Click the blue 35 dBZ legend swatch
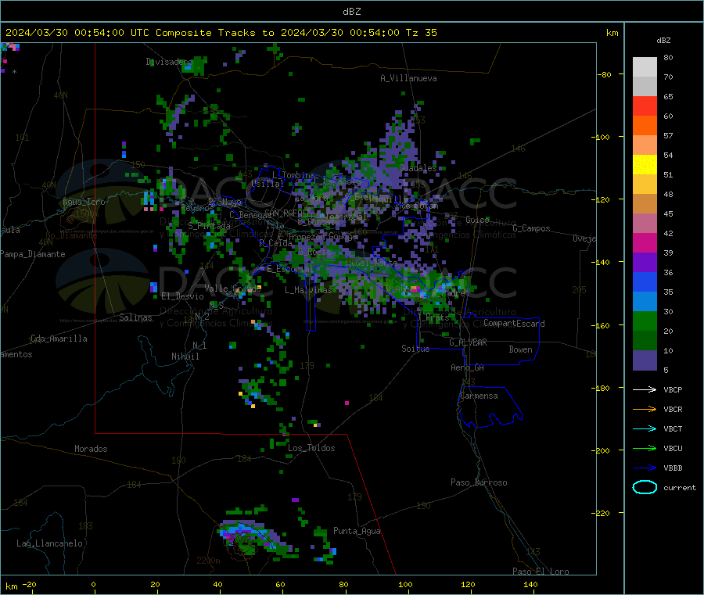Image resolution: width=704 pixels, height=595 pixels. pyautogui.click(x=645, y=281)
